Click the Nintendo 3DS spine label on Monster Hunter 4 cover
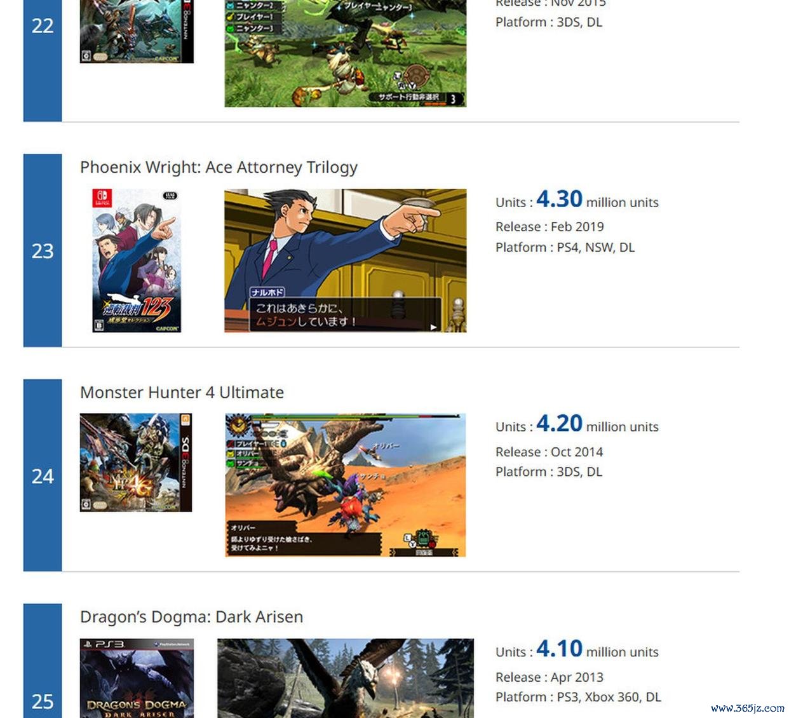This screenshot has width=789, height=718. point(185,462)
